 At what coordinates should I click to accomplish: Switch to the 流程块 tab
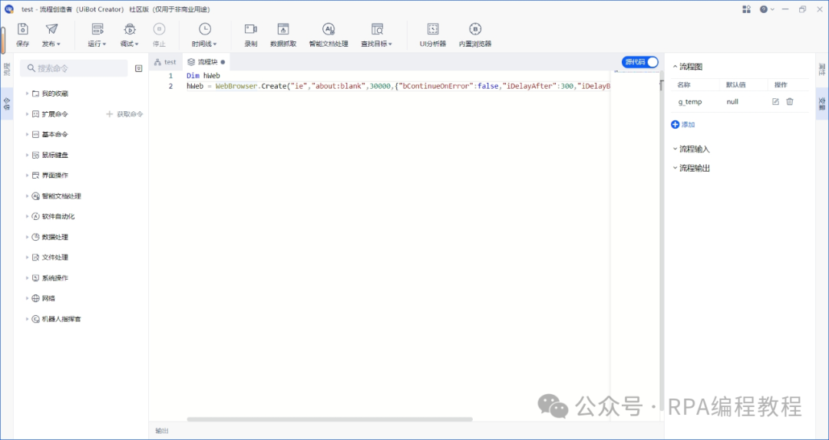(x=206, y=62)
